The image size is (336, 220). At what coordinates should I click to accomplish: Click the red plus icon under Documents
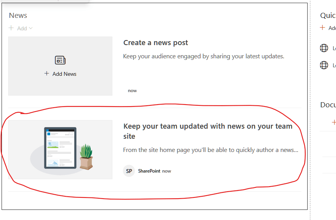coord(334,122)
